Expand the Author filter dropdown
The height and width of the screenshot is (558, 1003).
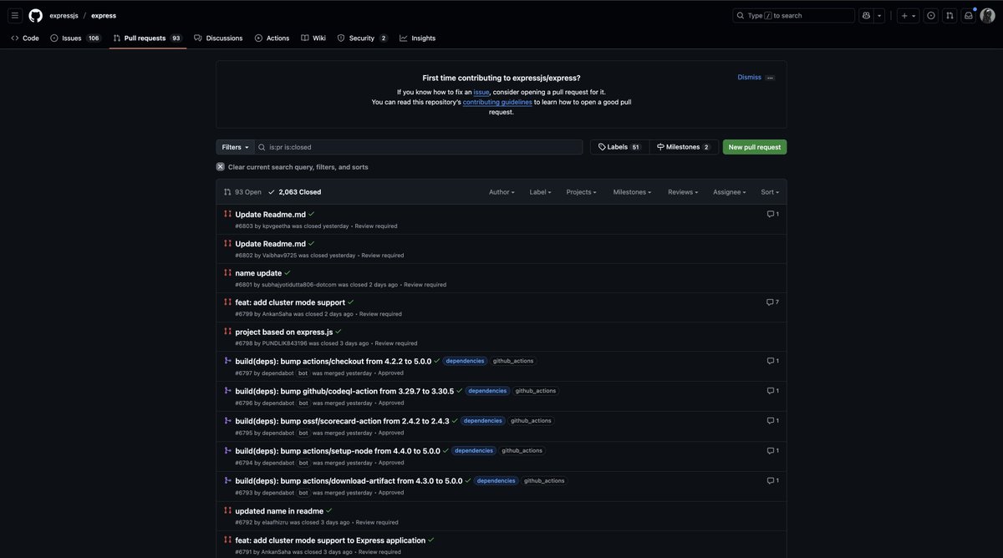coord(501,192)
